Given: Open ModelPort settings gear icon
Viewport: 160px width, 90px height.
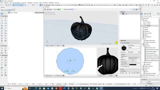Looking at the screenshot, I should [x=137, y=9].
